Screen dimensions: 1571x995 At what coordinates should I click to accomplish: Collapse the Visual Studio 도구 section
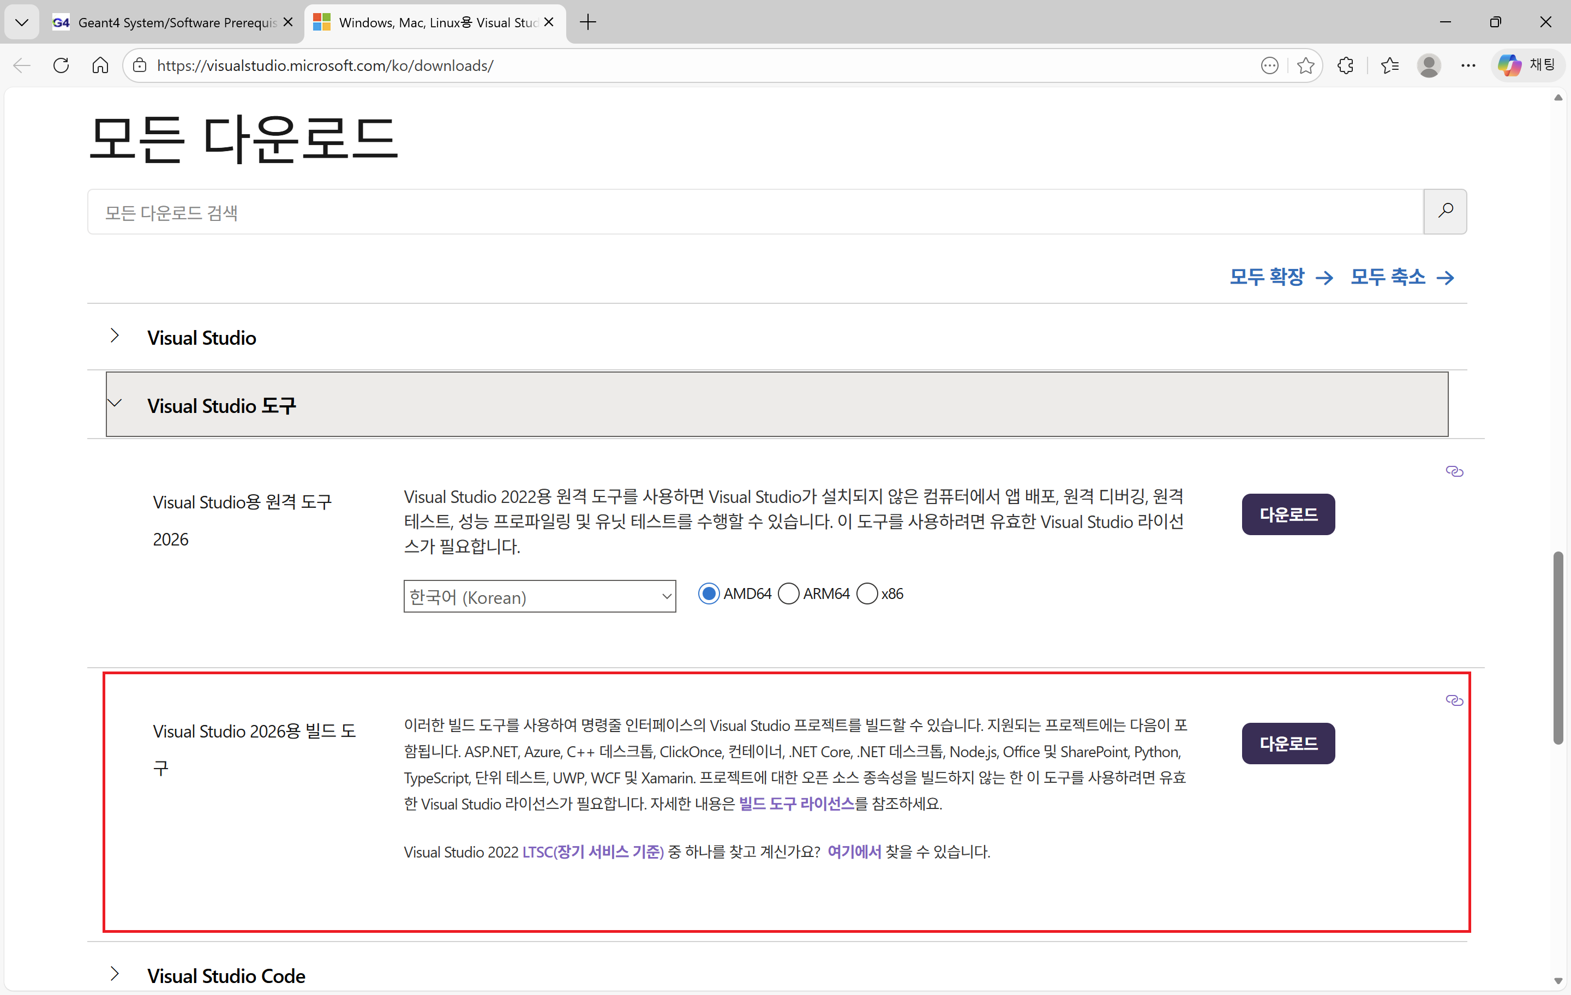tap(222, 405)
